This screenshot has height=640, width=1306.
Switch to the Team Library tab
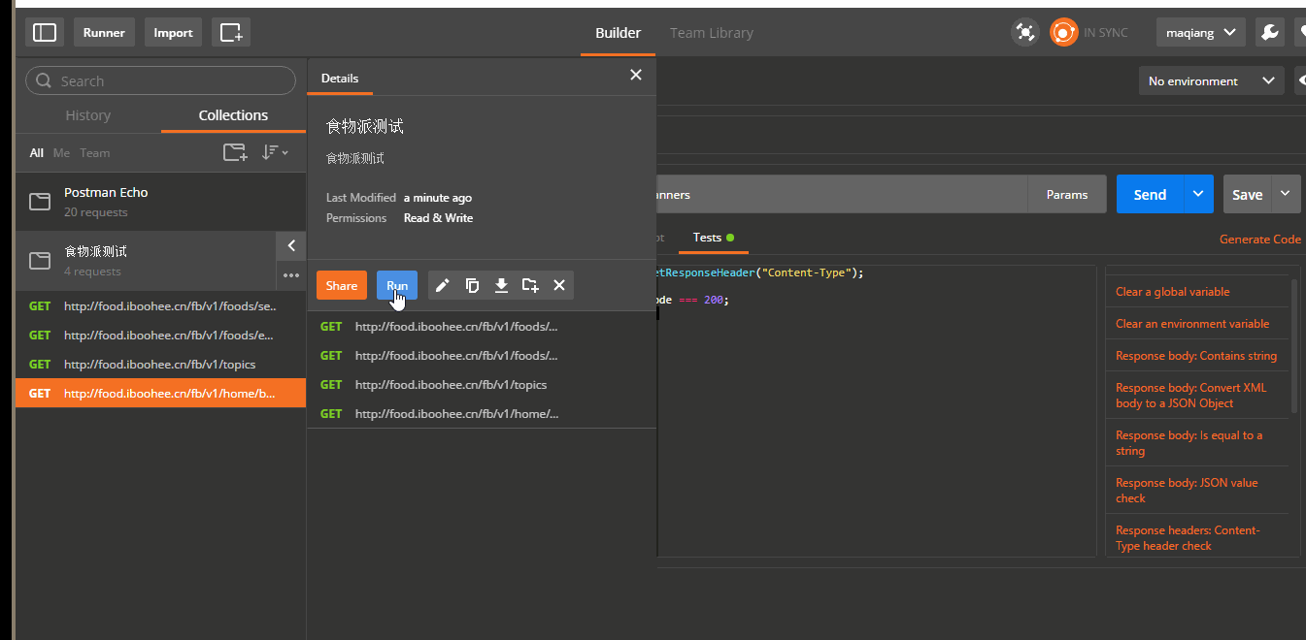tap(711, 33)
